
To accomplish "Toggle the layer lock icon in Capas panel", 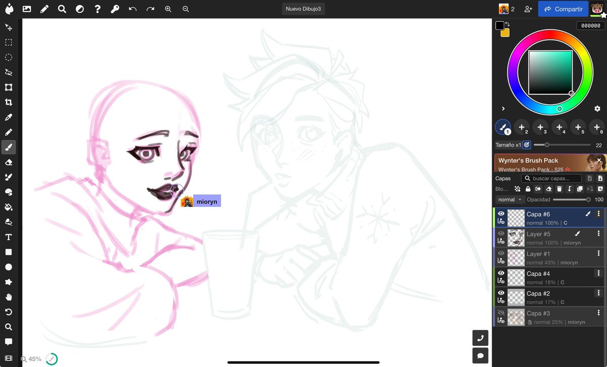I will point(528,189).
